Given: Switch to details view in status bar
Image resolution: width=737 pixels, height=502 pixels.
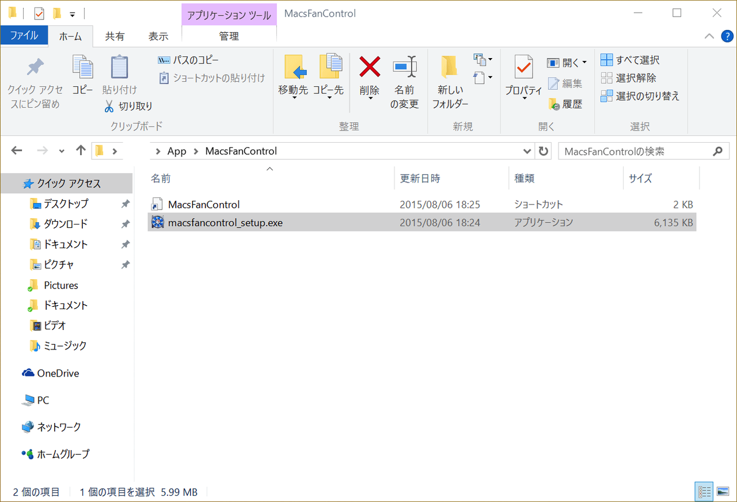Looking at the screenshot, I should (x=705, y=492).
